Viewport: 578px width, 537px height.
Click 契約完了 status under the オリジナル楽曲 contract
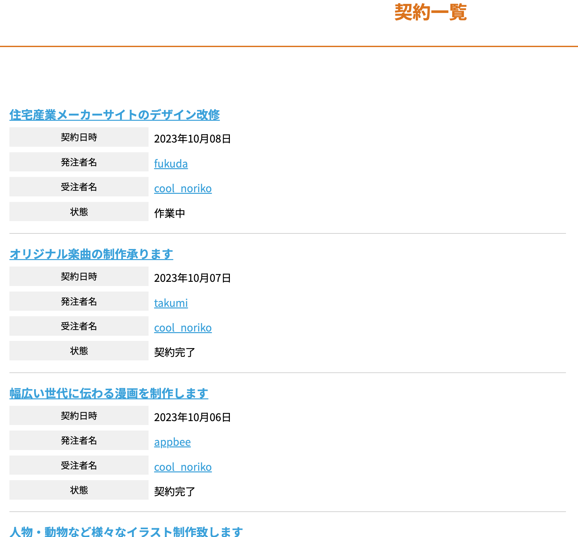(x=175, y=353)
